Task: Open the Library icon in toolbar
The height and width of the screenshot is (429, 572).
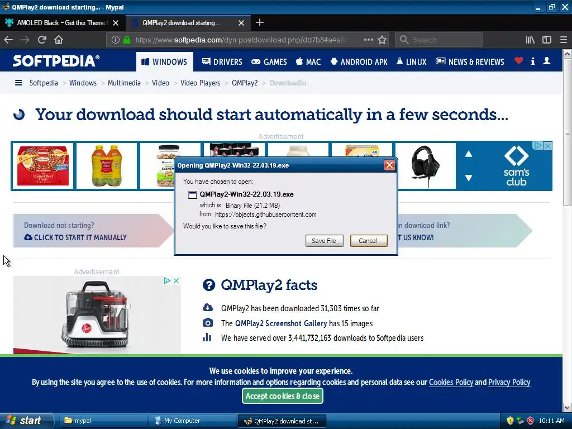Action: [530, 40]
